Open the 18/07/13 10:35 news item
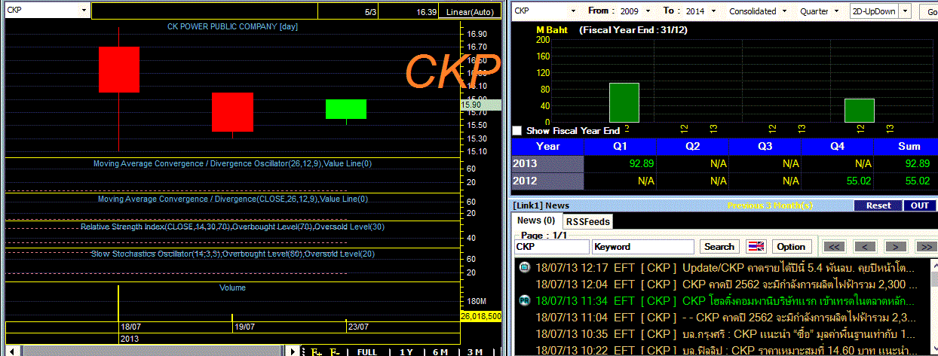The height and width of the screenshot is (356, 938). click(727, 333)
